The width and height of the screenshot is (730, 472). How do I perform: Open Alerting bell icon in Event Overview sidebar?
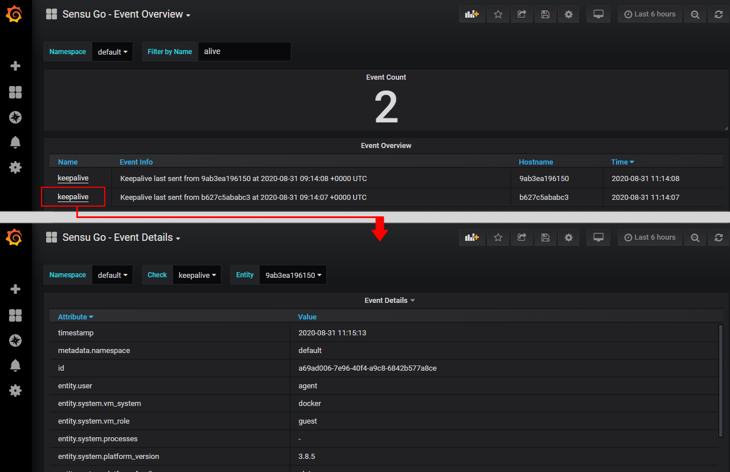click(x=15, y=142)
